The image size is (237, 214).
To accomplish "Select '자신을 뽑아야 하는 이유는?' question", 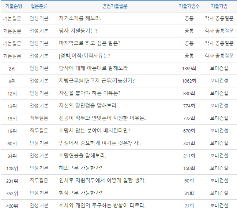I will [90, 93].
